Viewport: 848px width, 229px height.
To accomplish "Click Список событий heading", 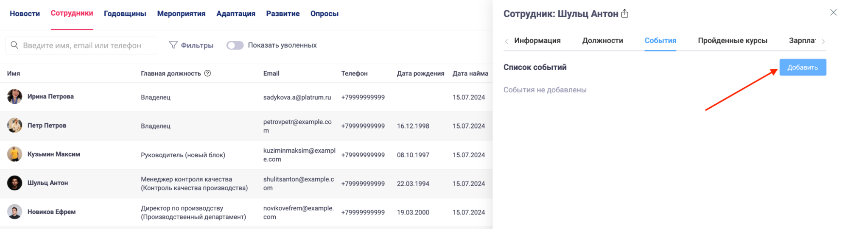I will 535,67.
